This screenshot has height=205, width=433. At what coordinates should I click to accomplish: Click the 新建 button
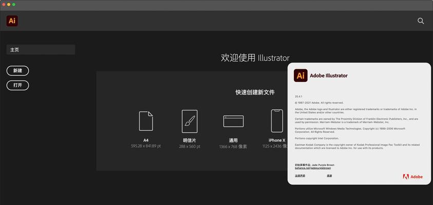coord(17,71)
